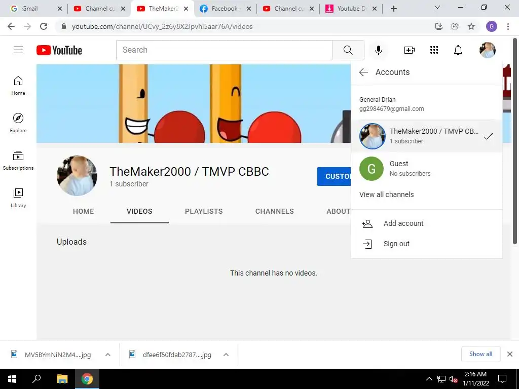
Task: Click the channel profile picture
Action: (77, 176)
